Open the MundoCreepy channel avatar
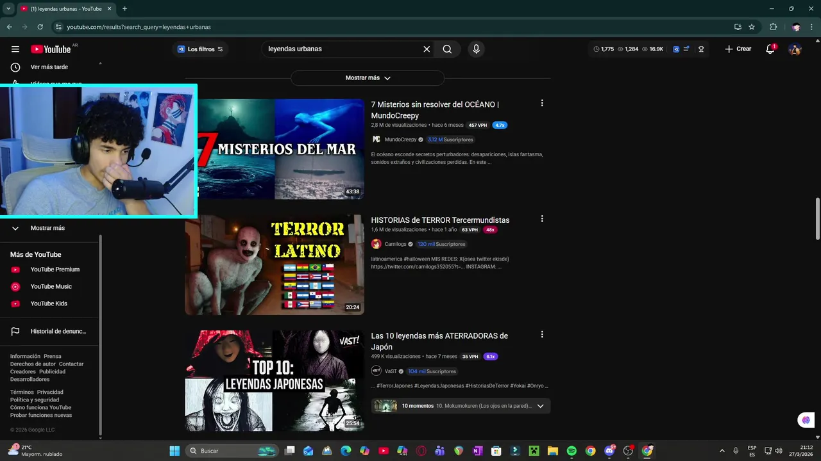Screen dimensions: 821x461 pyautogui.click(x=377, y=140)
